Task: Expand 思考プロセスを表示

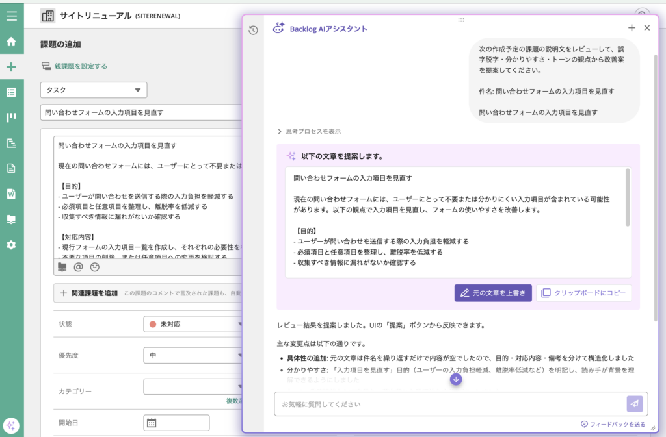Action: 309,131
